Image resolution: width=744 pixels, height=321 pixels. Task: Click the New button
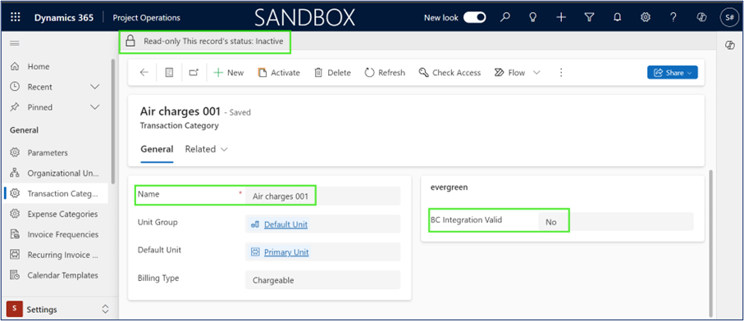point(228,72)
